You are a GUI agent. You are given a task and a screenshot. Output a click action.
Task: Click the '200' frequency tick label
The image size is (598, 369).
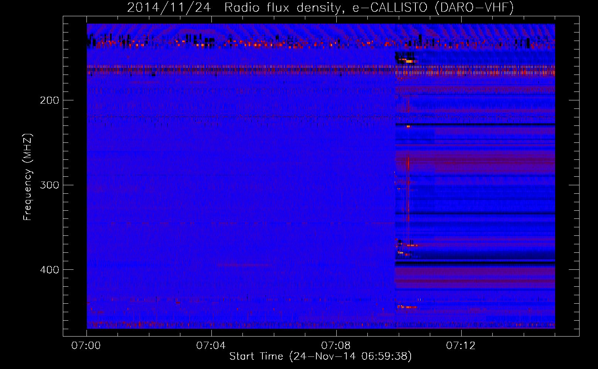[x=50, y=100]
